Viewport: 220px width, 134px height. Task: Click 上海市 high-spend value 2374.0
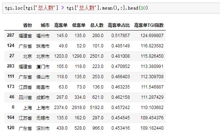coord(61,108)
